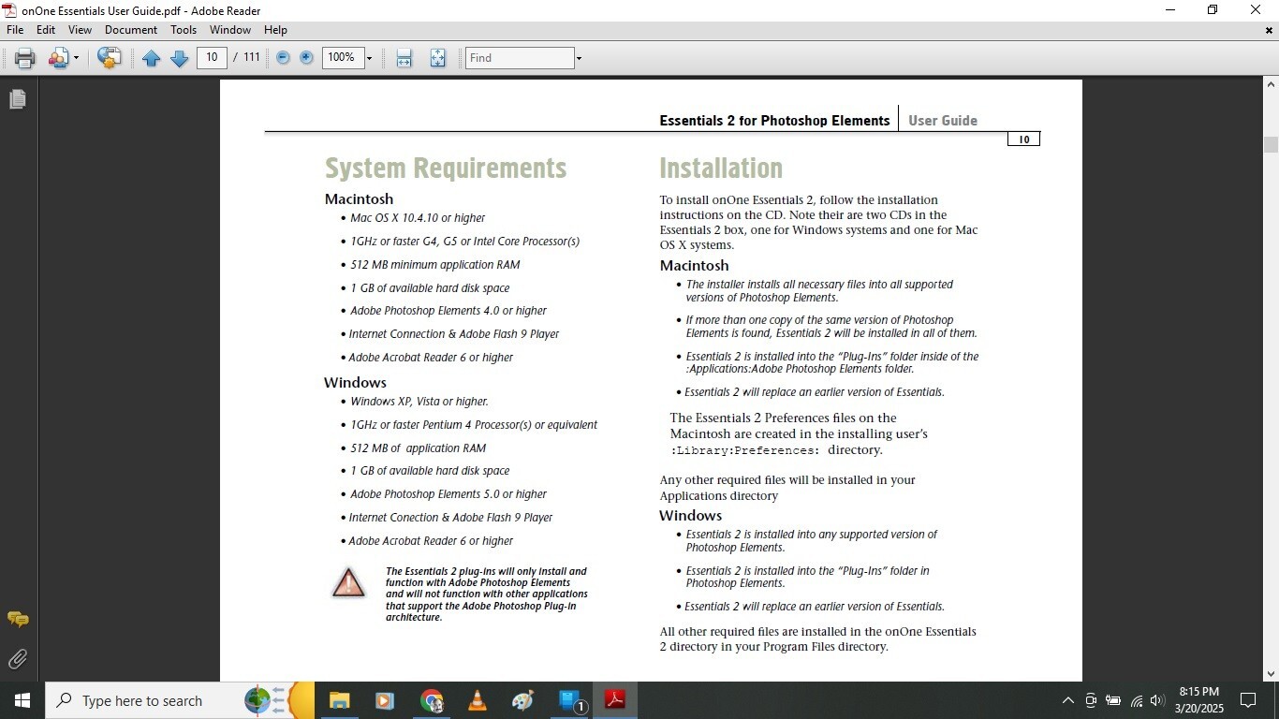The image size is (1279, 719).
Task: Click inside the Find text box
Action: click(520, 57)
